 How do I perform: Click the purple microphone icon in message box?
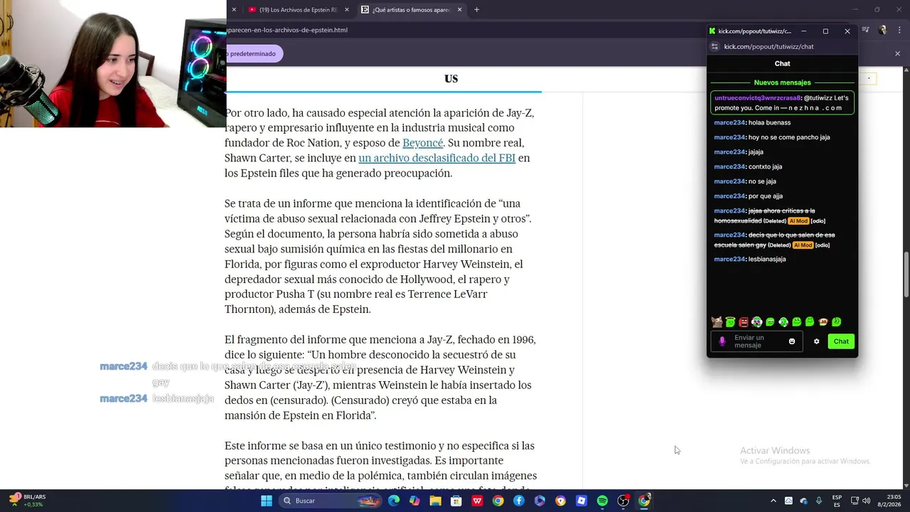722,341
